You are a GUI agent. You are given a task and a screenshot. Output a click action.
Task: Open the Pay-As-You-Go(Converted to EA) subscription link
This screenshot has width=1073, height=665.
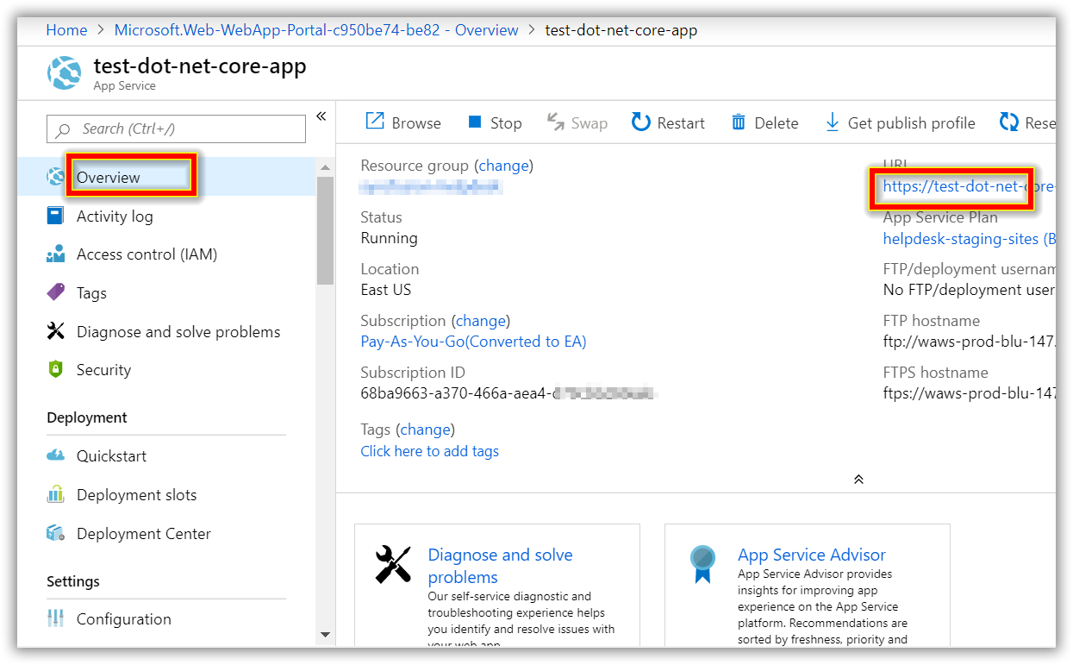(x=473, y=342)
